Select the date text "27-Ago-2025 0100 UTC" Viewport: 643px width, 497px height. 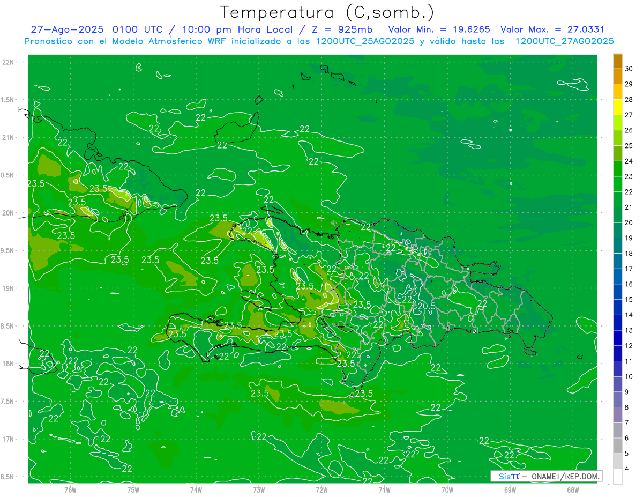95,30
